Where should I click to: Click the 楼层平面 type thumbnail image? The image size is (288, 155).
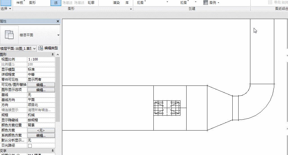coord(9,35)
